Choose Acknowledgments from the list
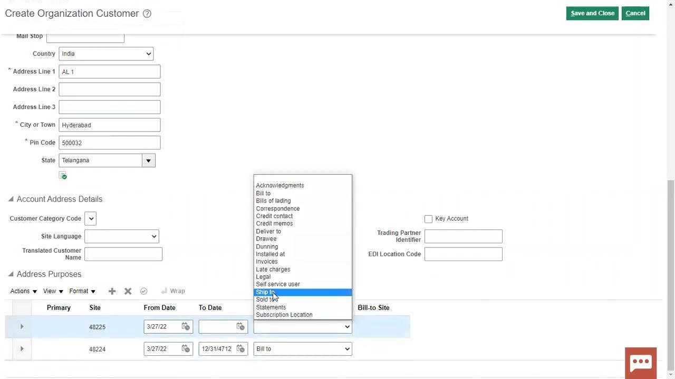The width and height of the screenshot is (675, 379). click(303, 185)
